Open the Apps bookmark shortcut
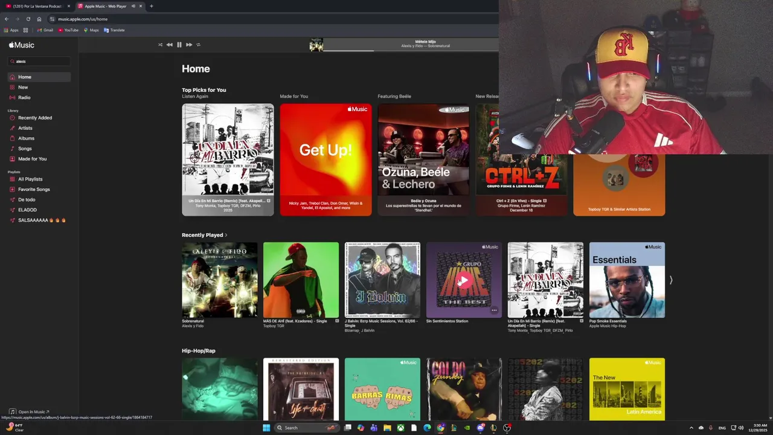 11,30
